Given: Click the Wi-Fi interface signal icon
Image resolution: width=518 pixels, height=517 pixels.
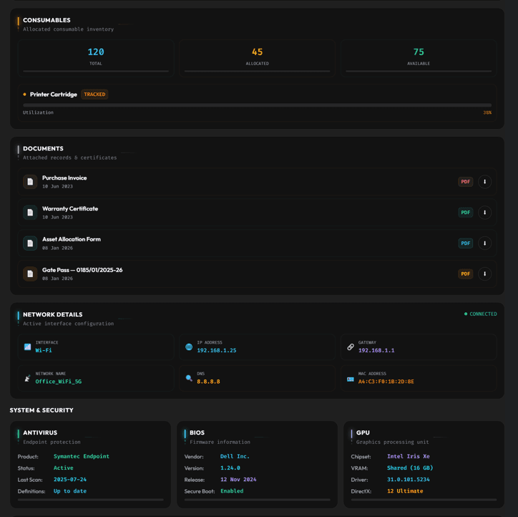Looking at the screenshot, I should pos(27,347).
